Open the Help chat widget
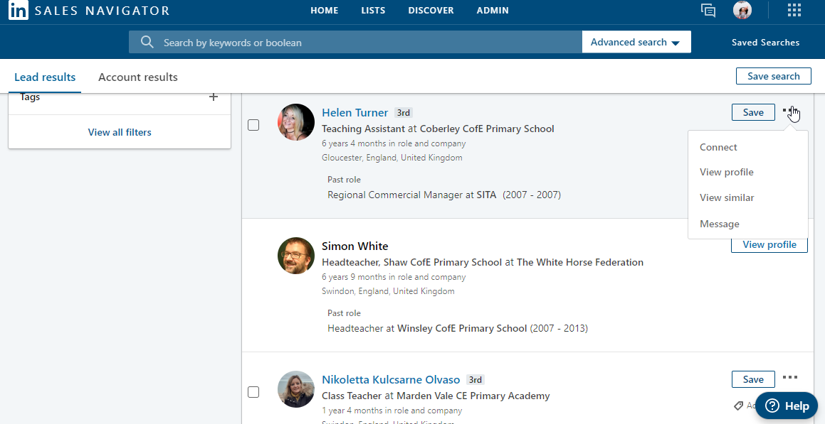The image size is (825, 424). (786, 406)
